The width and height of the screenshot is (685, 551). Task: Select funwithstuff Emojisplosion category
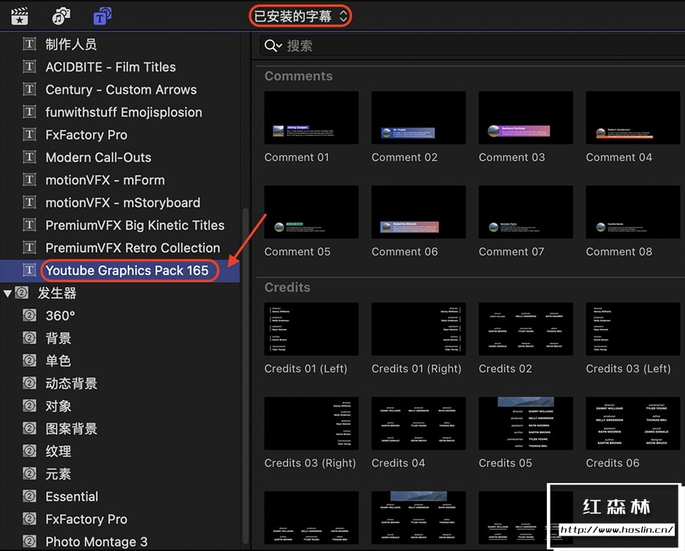tap(124, 113)
